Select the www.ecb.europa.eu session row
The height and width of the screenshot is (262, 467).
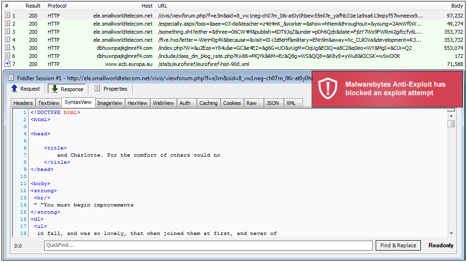pos(129,64)
